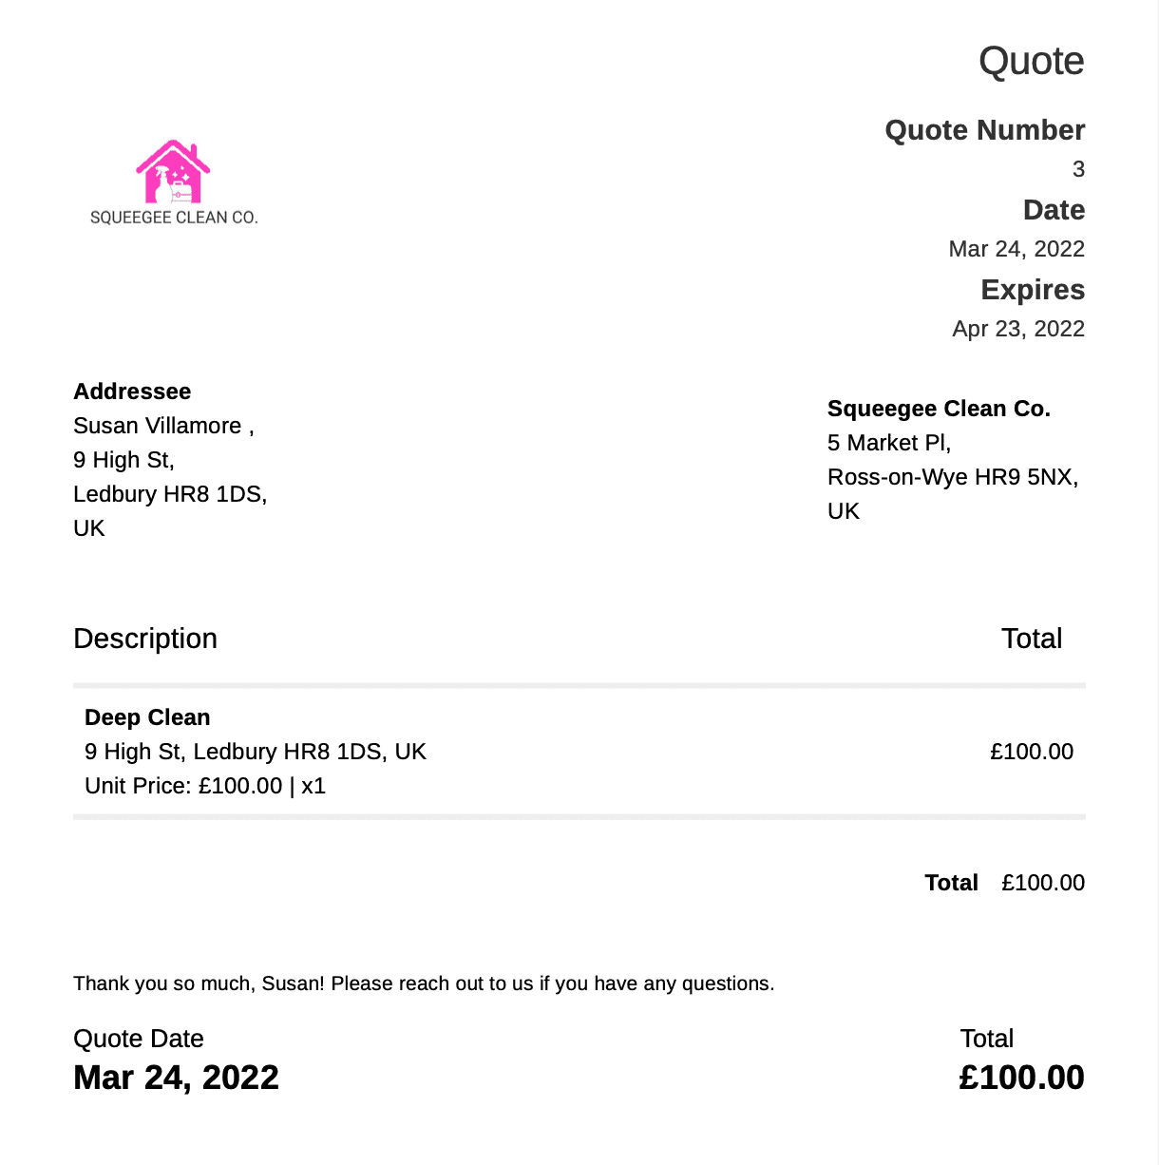This screenshot has width=1159, height=1165.
Task: Click the Quote Number label
Action: coord(984,130)
